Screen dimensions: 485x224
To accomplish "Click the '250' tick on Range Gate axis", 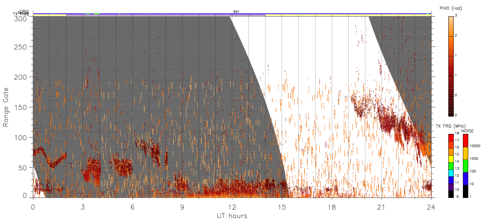I will click(21, 47).
